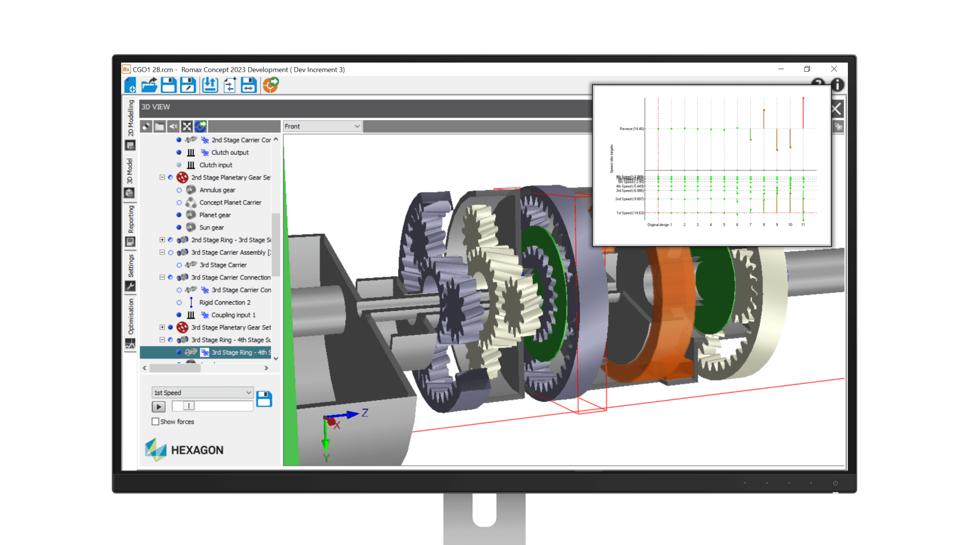Image resolution: width=969 pixels, height=545 pixels.
Task: Click the fit-to-view arrows icon
Action: (x=187, y=127)
